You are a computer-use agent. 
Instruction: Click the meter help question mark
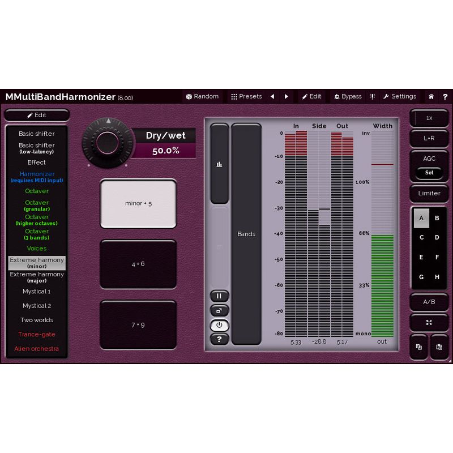(219, 339)
